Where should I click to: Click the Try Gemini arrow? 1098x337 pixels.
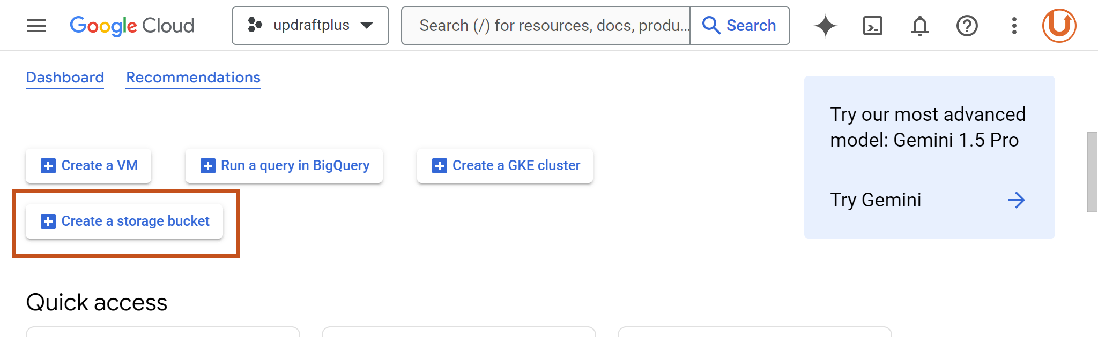click(x=1016, y=200)
